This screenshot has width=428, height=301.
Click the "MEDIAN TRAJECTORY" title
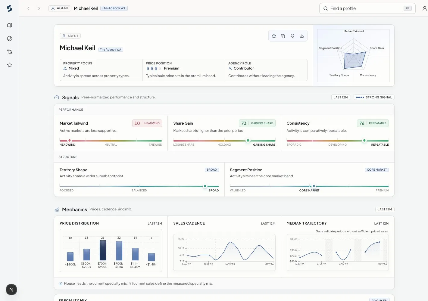pyautogui.click(x=307, y=223)
